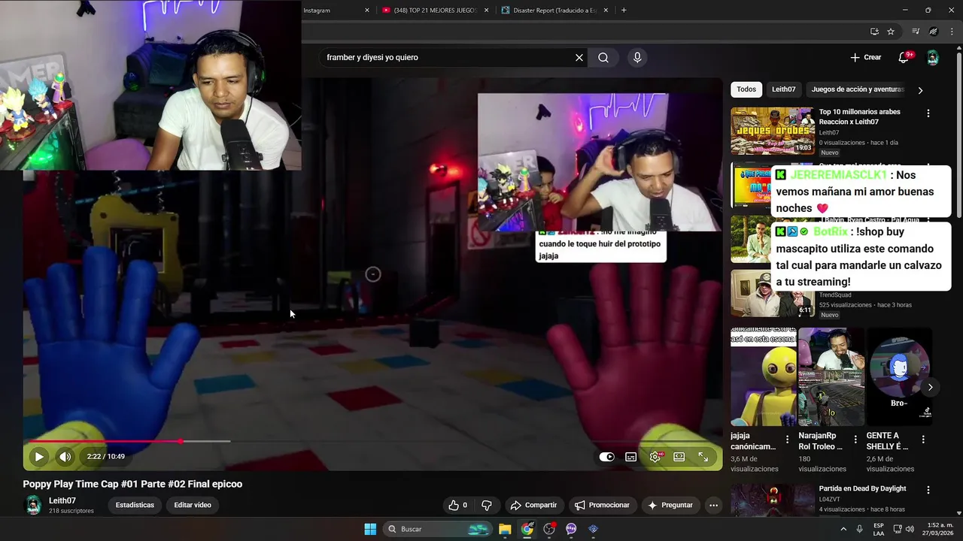Open the media control icon in Chrome toolbar

(916, 32)
